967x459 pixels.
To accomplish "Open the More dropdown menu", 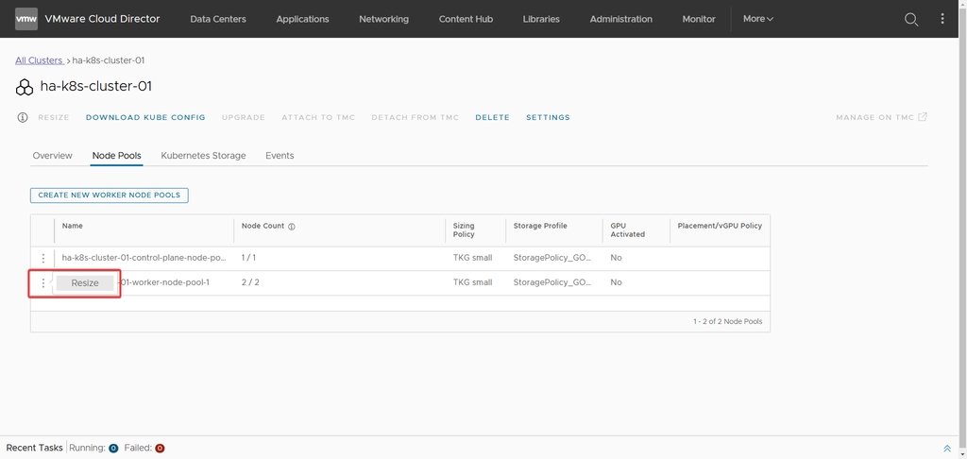I will tap(757, 19).
